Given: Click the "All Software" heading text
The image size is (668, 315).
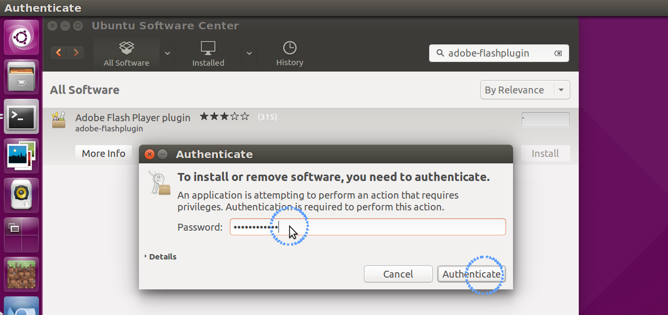Looking at the screenshot, I should pyautogui.click(x=84, y=90).
